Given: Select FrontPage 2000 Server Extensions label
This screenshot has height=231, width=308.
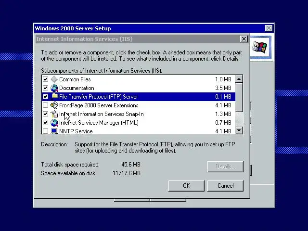Looking at the screenshot, I should click(99, 105).
